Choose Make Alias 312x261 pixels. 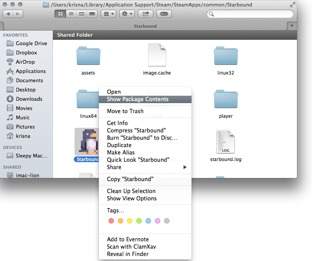coord(145,153)
